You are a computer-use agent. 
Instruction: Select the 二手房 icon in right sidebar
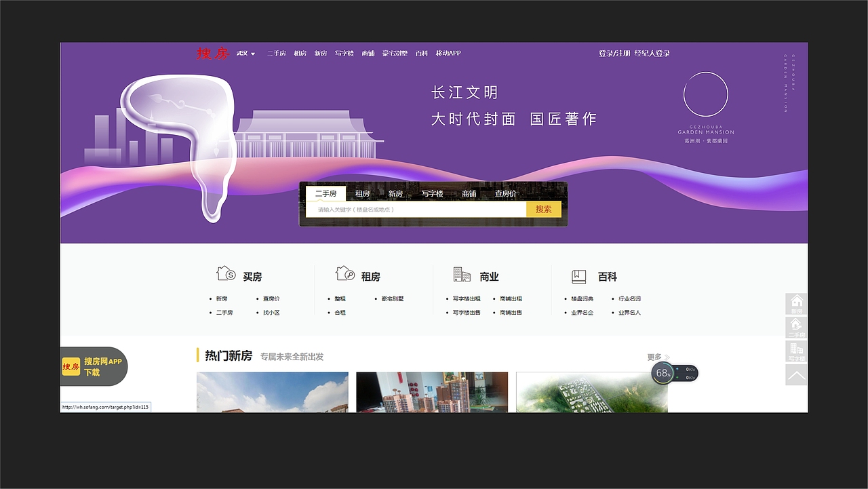(795, 326)
